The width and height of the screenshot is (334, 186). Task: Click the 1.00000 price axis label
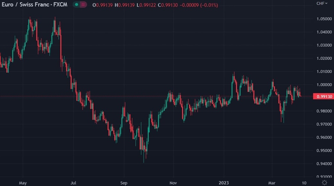[324, 85]
